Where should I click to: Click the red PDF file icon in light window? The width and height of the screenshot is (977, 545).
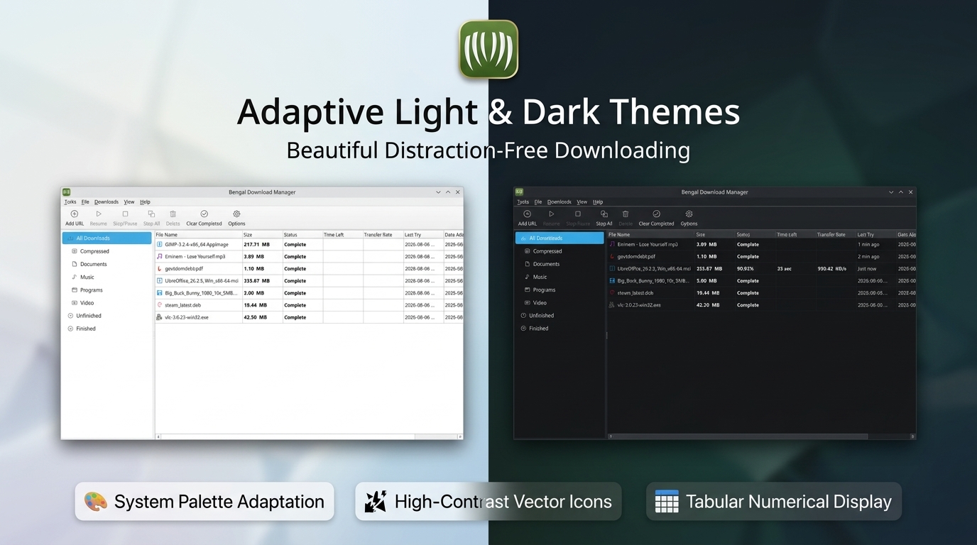click(160, 269)
